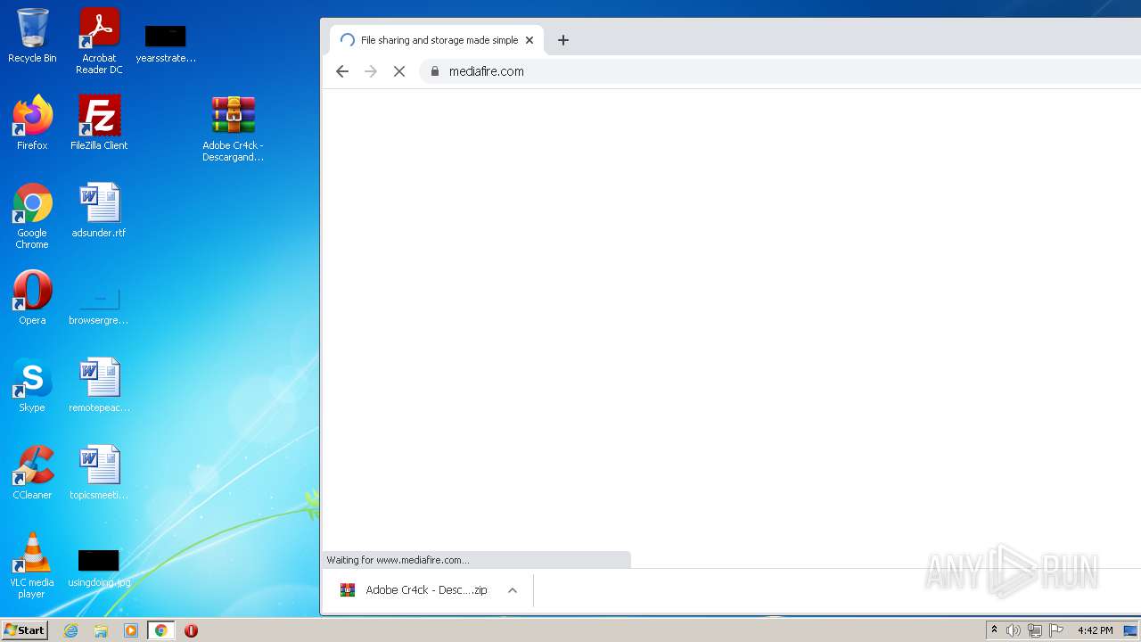Open the Recycle Bin desktop icon

coord(32,36)
